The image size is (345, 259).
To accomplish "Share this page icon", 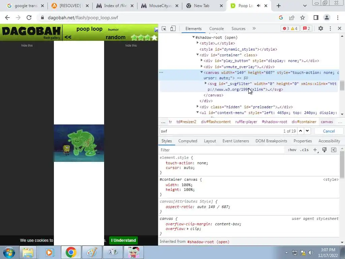I will (x=292, y=18).
